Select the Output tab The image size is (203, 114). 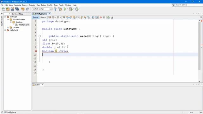pos(37,85)
